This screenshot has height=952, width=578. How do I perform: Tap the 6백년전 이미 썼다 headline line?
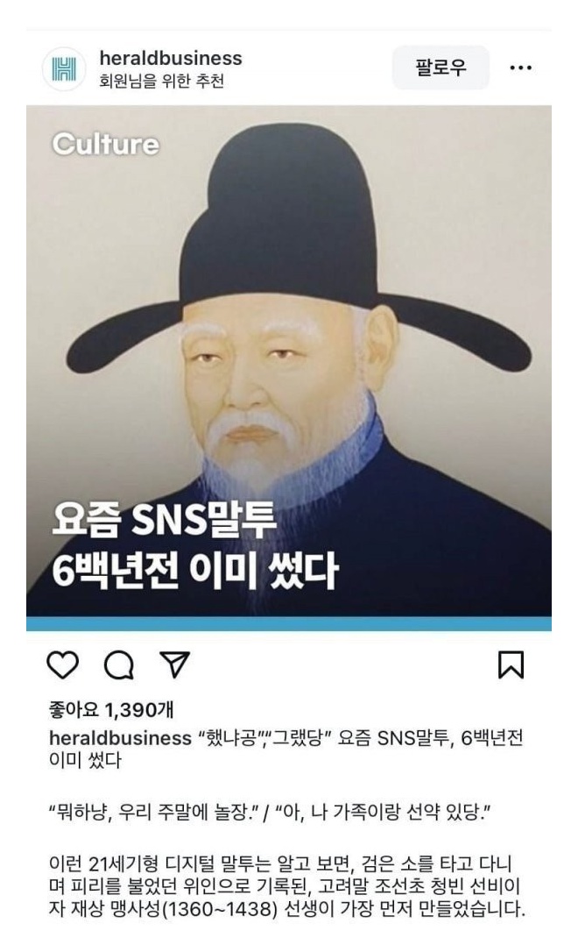tap(194, 570)
